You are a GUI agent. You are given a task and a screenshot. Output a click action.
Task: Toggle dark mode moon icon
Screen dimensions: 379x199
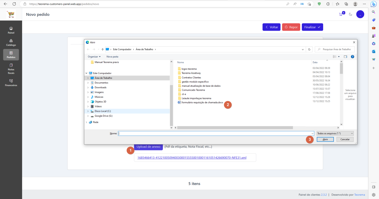(351, 14)
